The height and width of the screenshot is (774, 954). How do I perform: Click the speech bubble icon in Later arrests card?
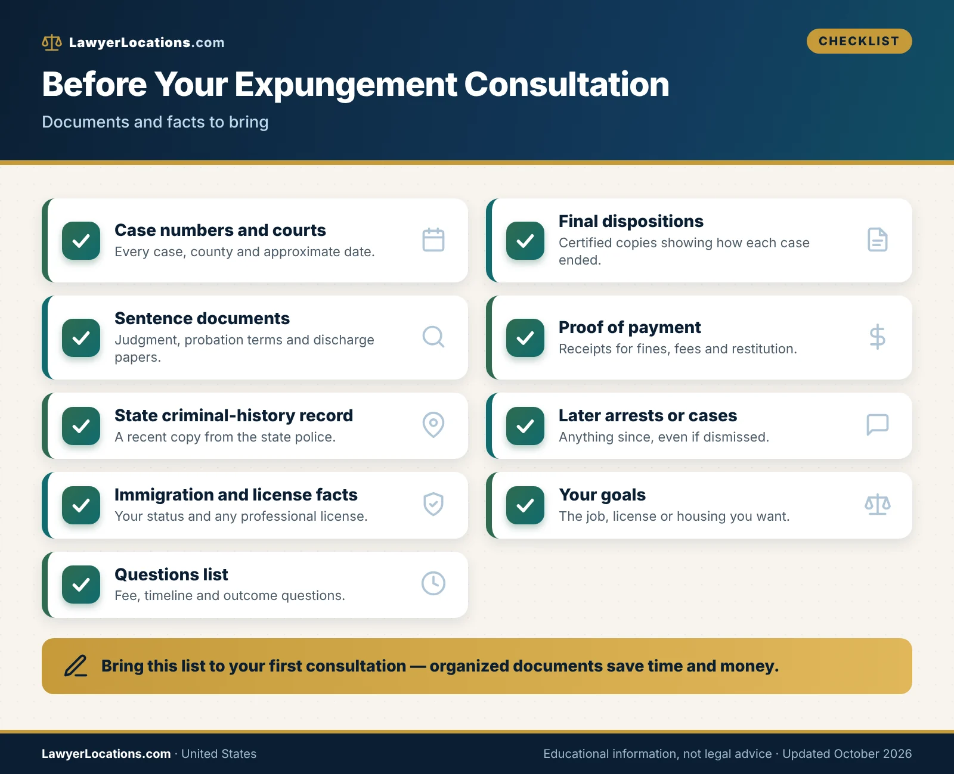[878, 425]
